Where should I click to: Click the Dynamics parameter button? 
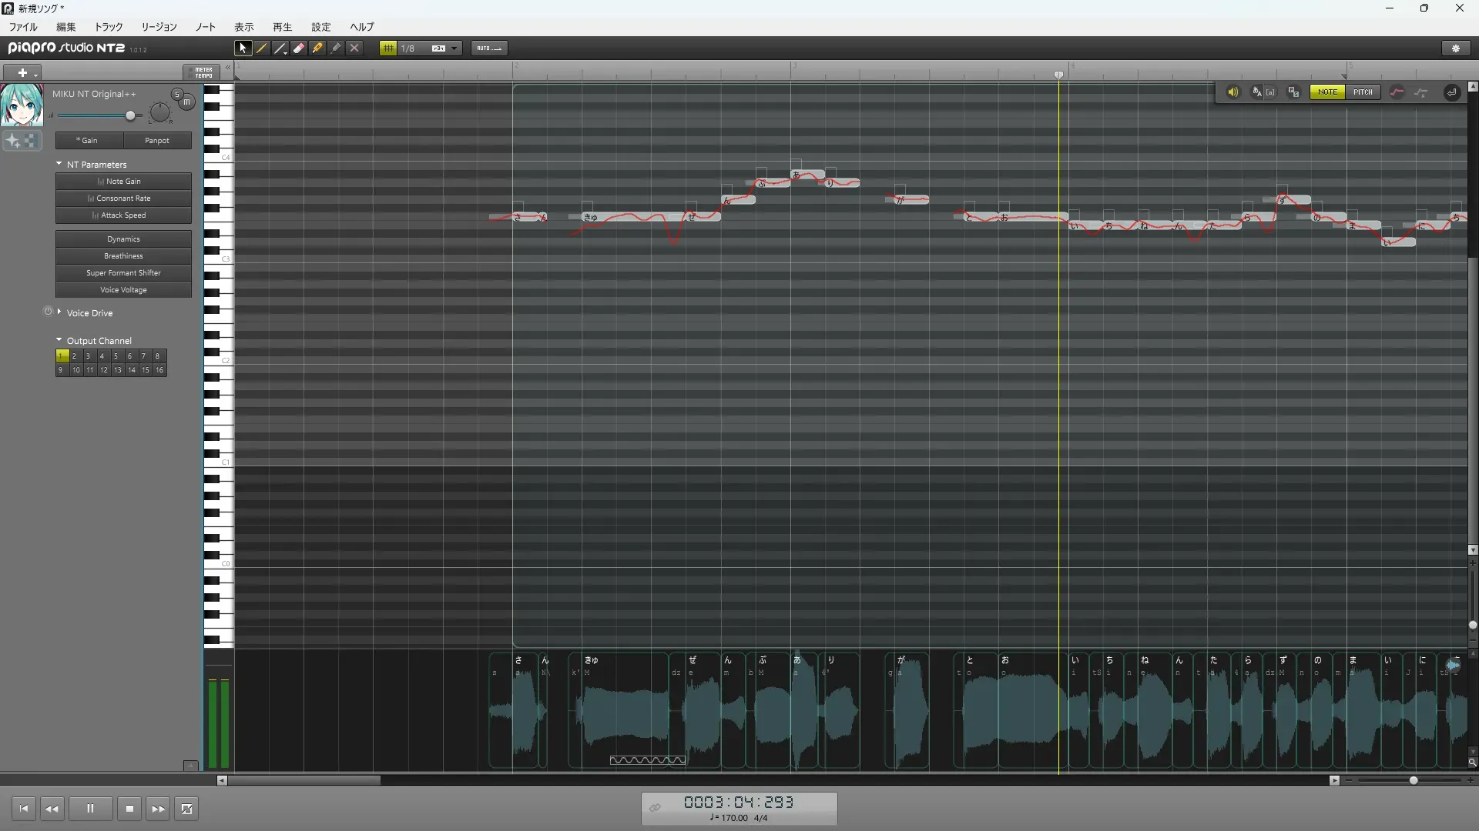click(123, 239)
